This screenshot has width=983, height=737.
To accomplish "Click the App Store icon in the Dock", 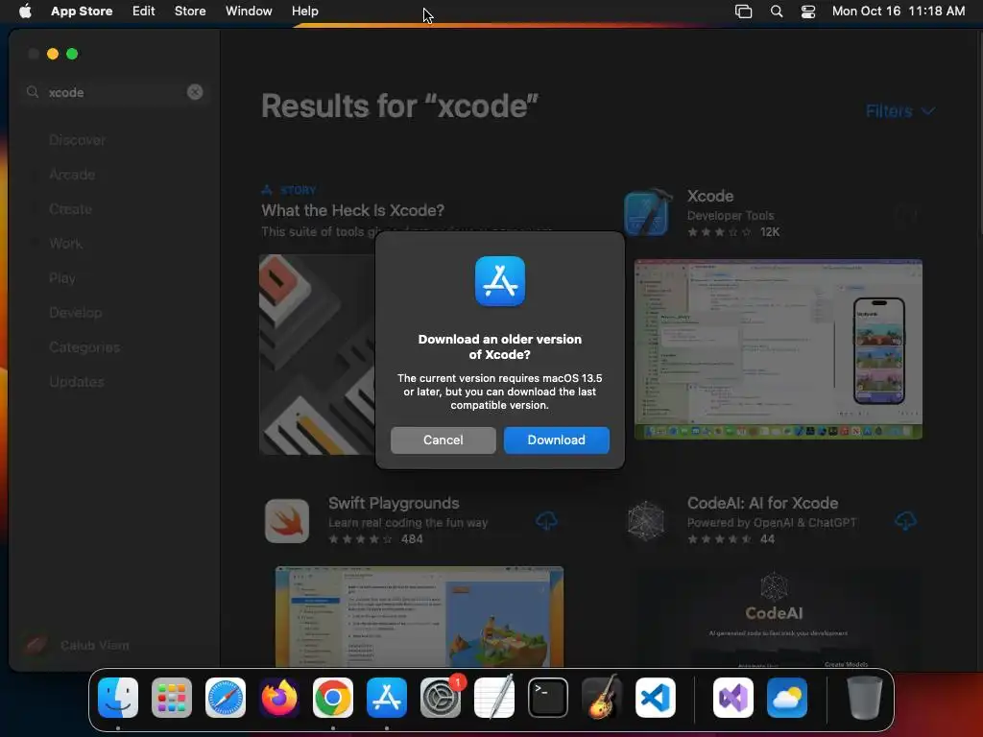I will pyautogui.click(x=387, y=698).
